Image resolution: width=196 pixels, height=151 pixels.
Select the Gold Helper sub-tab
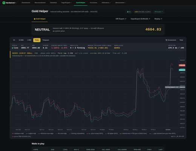(40, 19)
